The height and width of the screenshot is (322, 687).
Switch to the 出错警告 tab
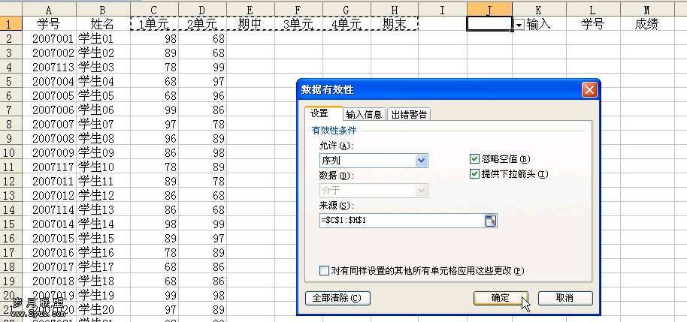pos(409,115)
